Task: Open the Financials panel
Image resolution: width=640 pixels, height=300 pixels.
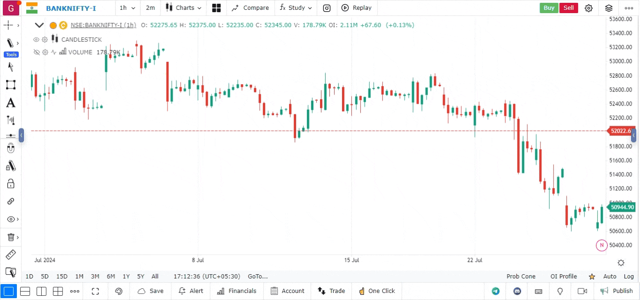Action: coord(237,291)
